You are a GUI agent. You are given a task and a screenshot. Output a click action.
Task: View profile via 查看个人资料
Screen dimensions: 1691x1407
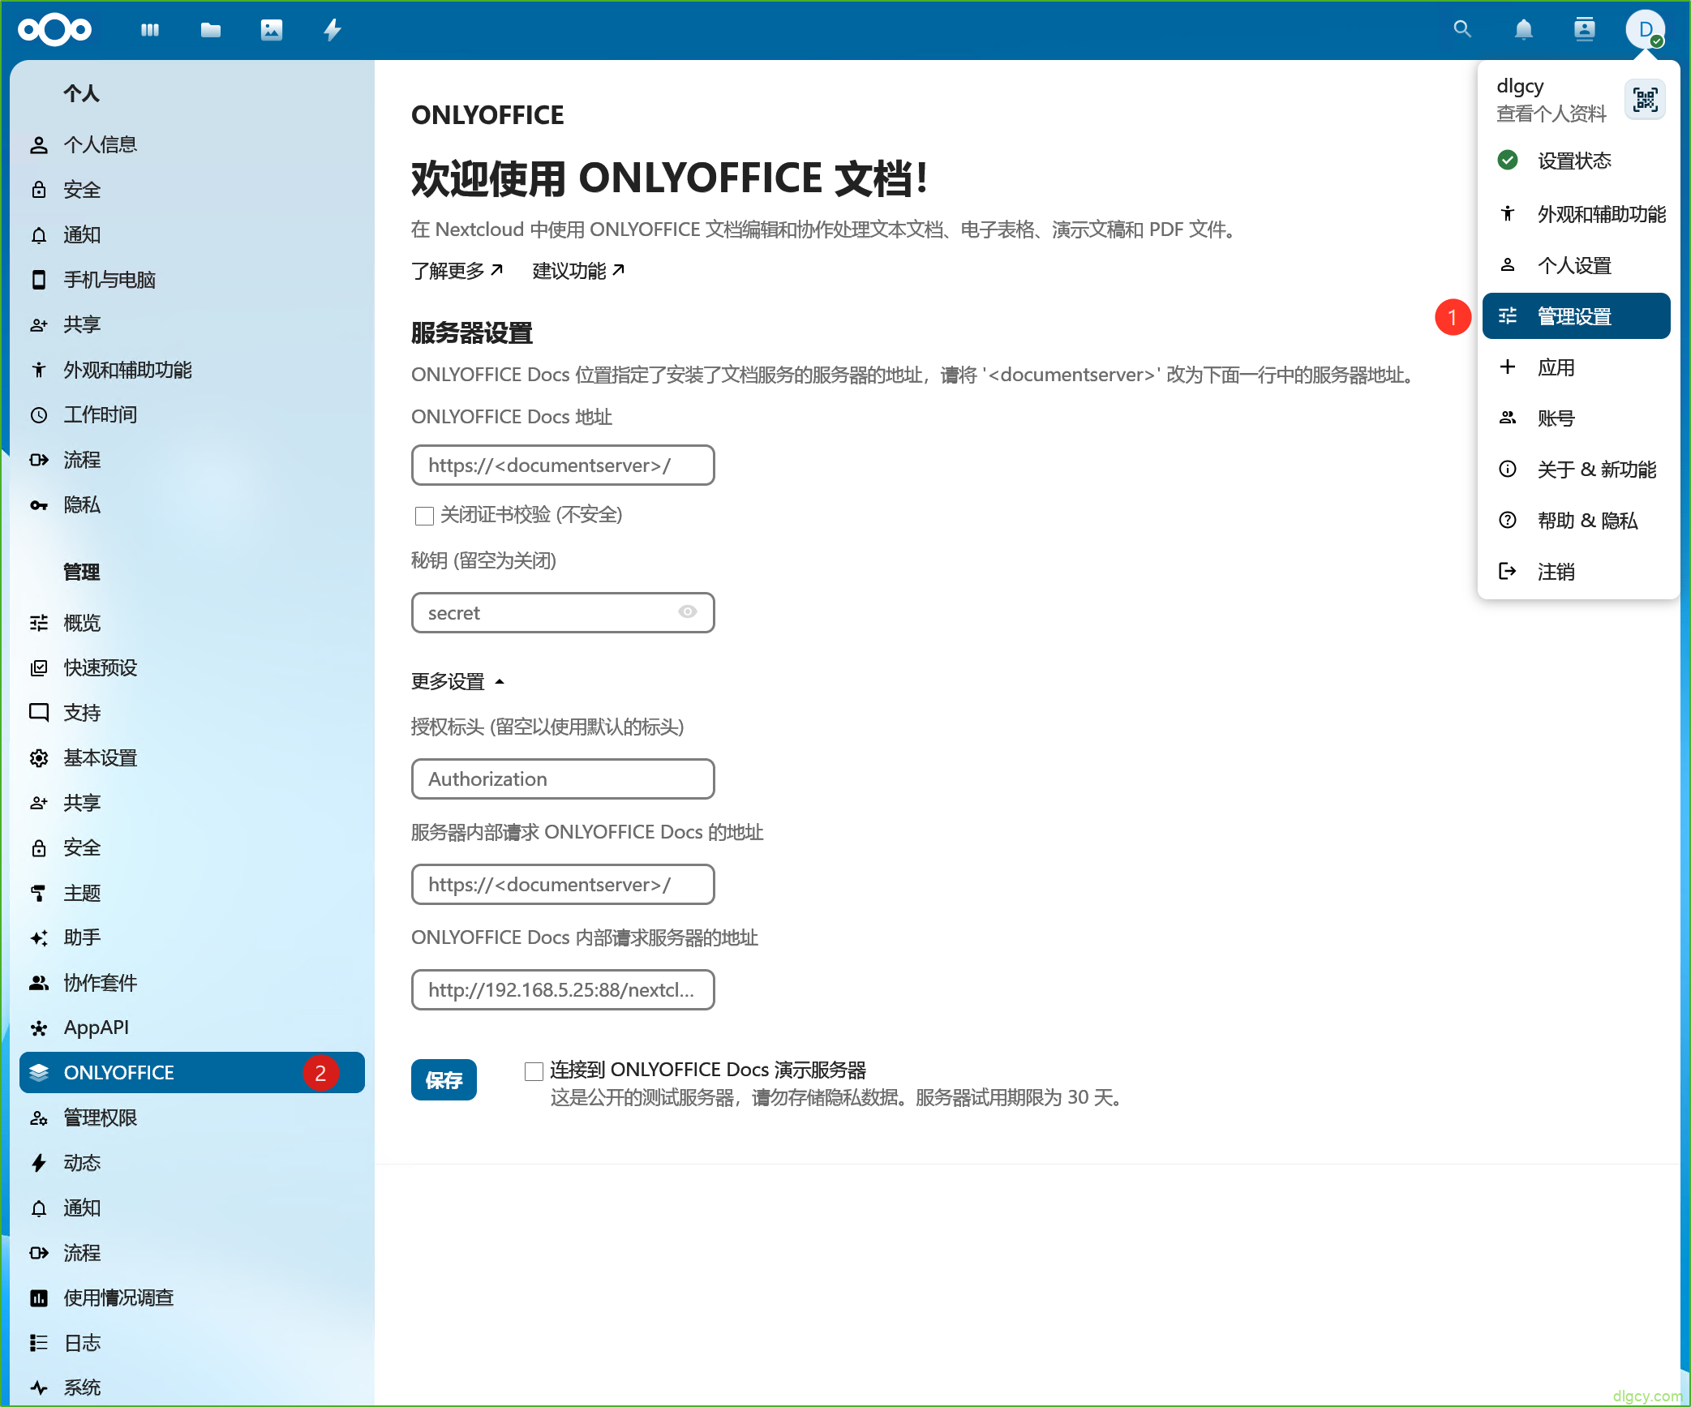click(x=1551, y=114)
